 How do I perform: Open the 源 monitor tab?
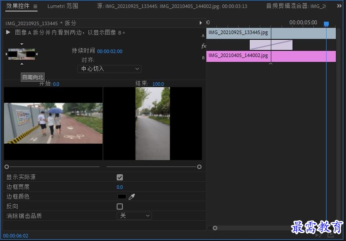point(172,6)
